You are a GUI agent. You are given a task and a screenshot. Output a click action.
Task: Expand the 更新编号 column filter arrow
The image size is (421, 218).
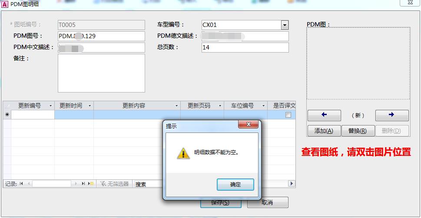[x=50, y=106]
